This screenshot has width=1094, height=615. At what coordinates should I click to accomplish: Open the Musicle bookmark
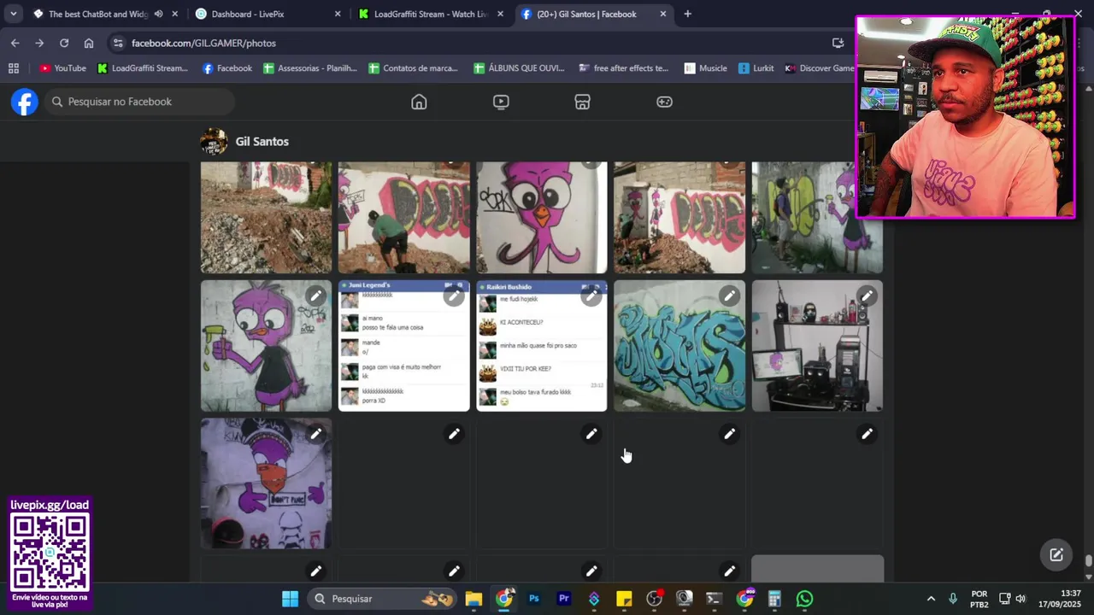tap(705, 68)
